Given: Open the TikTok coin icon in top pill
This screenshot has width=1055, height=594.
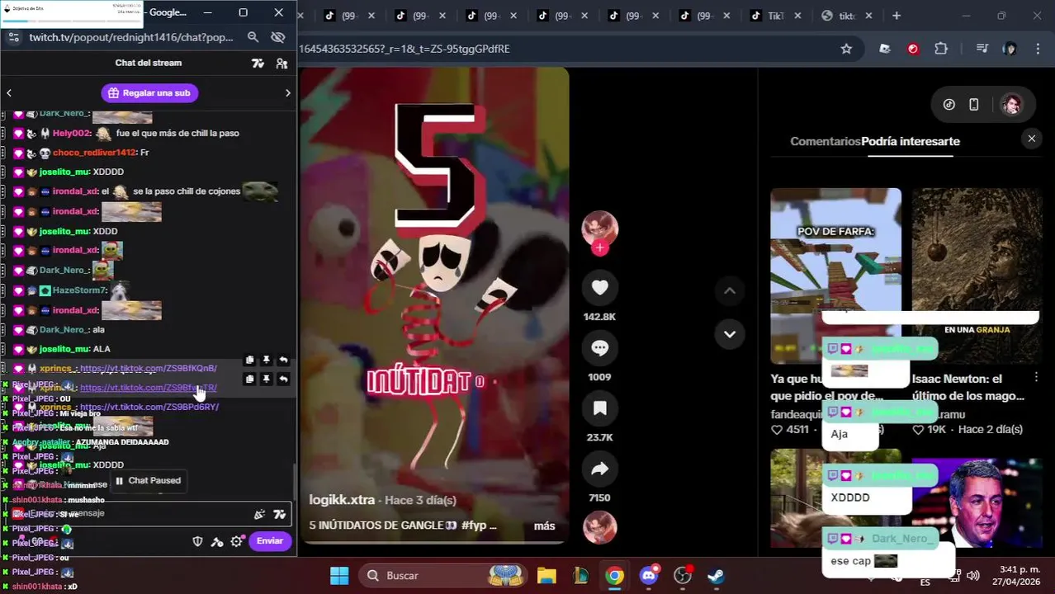Looking at the screenshot, I should pos(949,105).
